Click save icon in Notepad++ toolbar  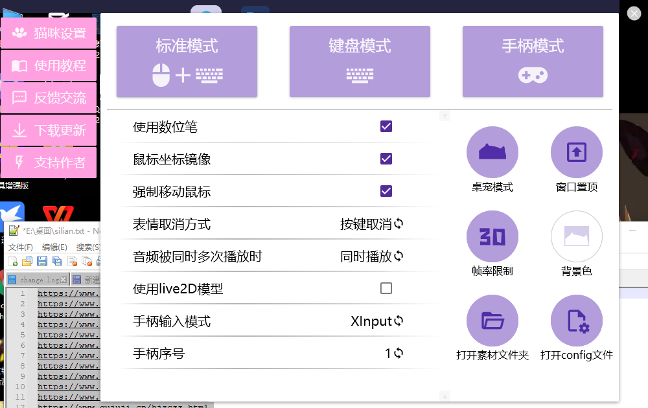42,261
